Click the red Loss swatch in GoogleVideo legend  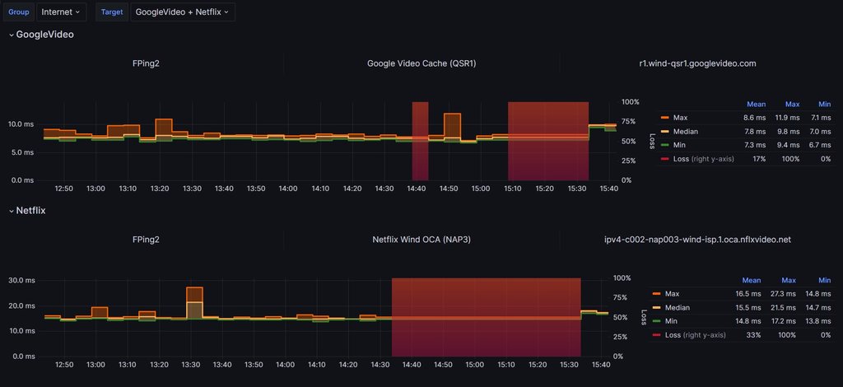(x=664, y=159)
